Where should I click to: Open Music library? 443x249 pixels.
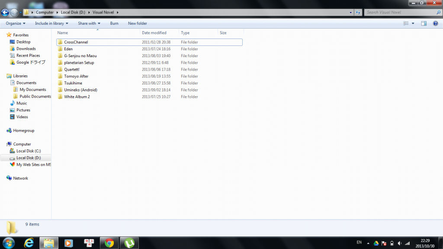(22, 103)
